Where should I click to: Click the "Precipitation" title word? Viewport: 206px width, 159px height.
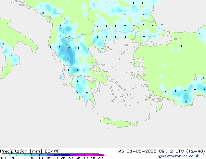click(14, 151)
